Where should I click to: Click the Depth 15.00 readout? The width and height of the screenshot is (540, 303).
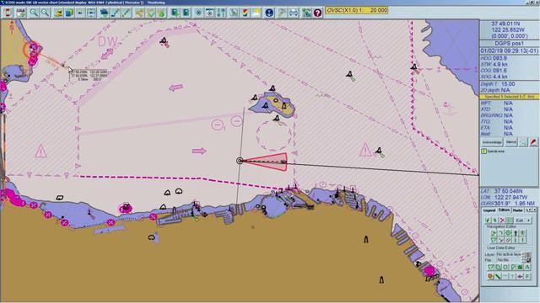[x=498, y=84]
